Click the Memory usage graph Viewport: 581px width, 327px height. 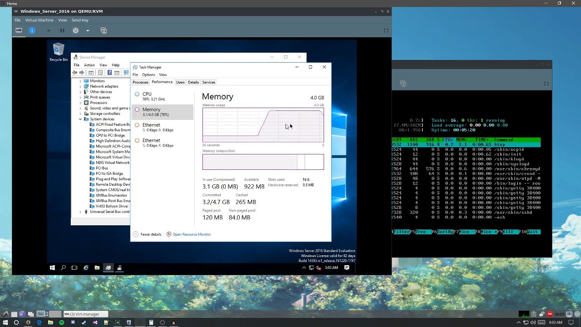click(x=263, y=125)
